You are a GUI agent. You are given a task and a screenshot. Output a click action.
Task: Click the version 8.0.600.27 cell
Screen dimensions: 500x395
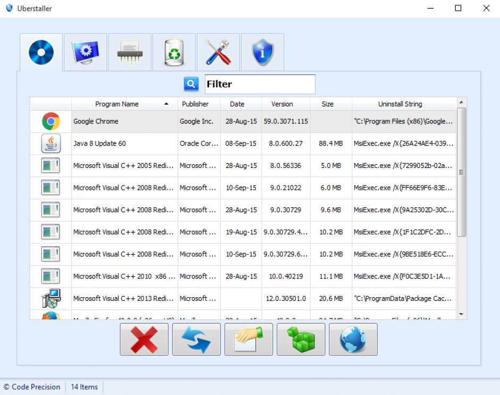pyautogui.click(x=286, y=144)
